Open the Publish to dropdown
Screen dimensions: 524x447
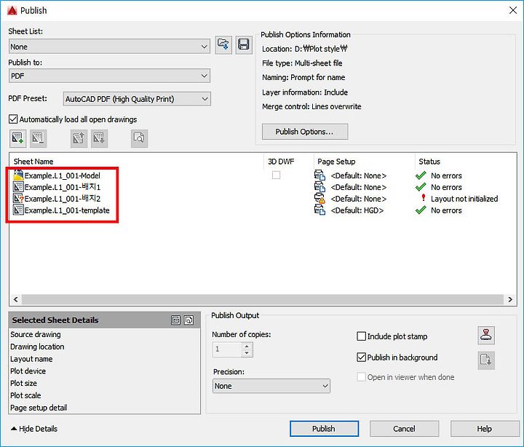point(109,76)
